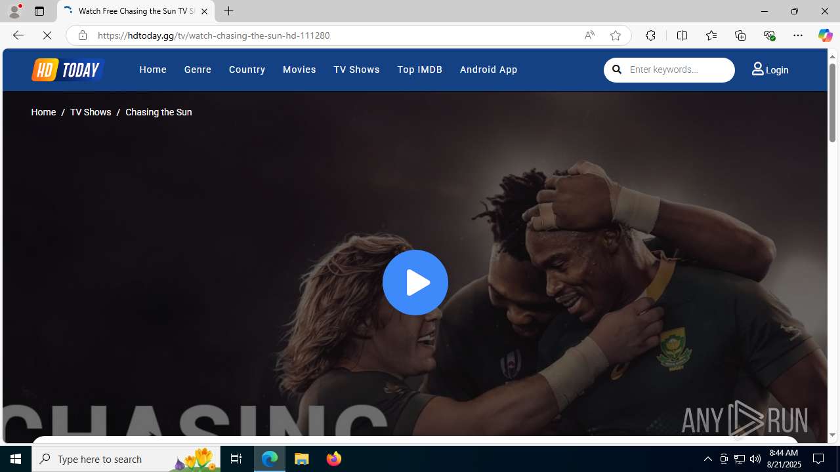Click the taskbar search box
840x472 pixels.
click(x=126, y=459)
